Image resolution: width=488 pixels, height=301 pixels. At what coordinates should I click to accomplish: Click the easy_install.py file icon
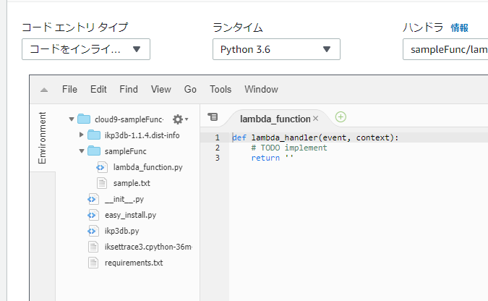click(93, 215)
